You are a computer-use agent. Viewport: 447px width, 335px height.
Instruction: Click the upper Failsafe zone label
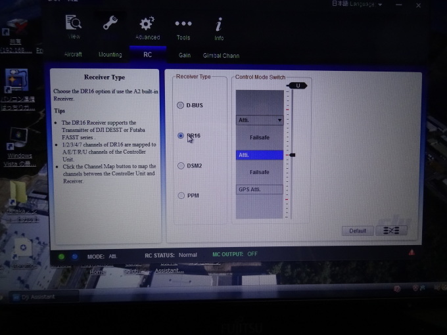(x=260, y=137)
